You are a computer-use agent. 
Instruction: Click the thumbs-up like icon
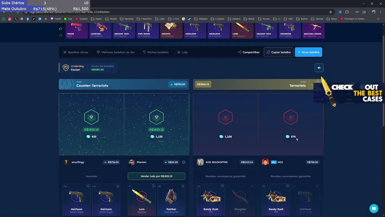[x=60, y=29]
